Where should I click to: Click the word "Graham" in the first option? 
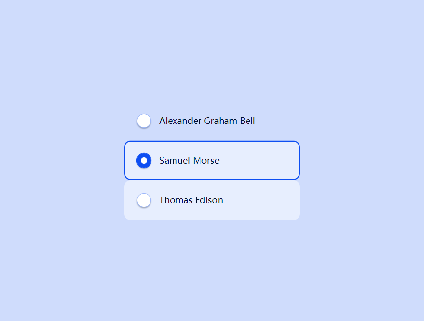tap(221, 121)
